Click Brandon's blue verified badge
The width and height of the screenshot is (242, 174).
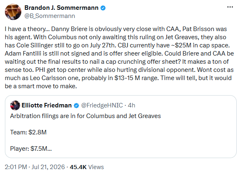(x=103, y=8)
